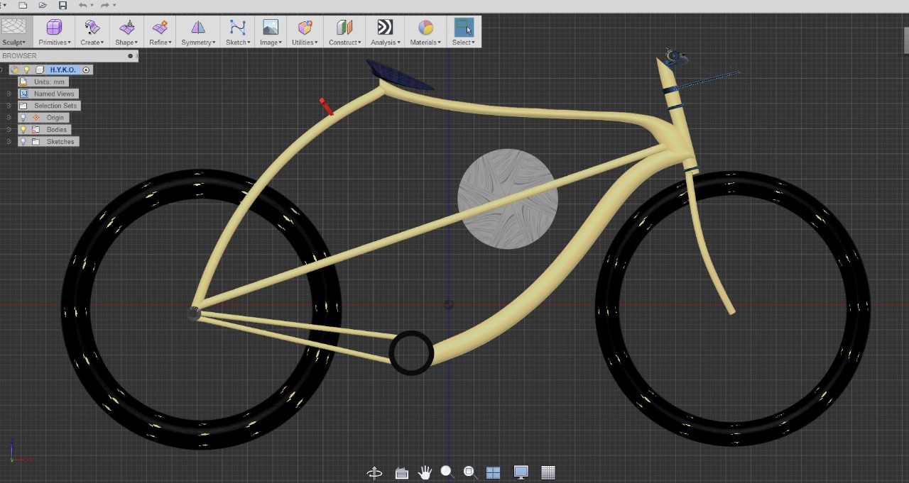Open the Image menu
Image resolution: width=909 pixels, height=483 pixels.
click(271, 43)
